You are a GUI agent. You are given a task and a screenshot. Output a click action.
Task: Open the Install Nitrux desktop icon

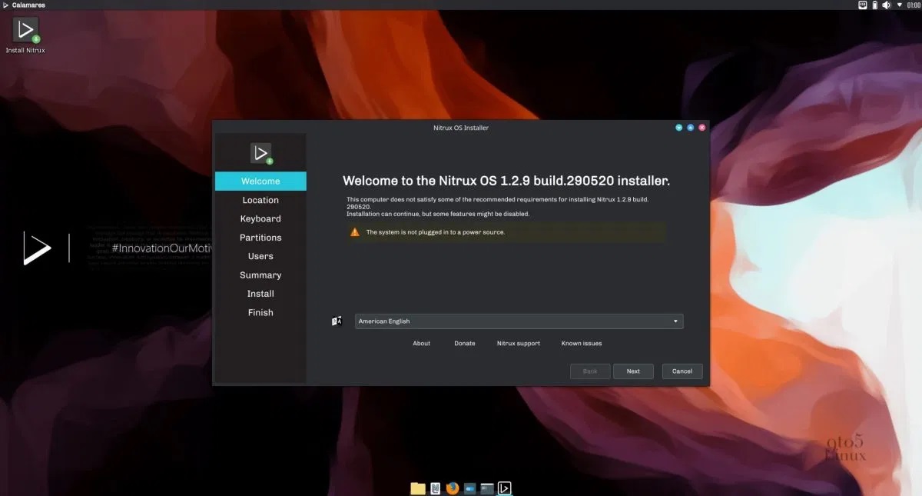click(25, 32)
